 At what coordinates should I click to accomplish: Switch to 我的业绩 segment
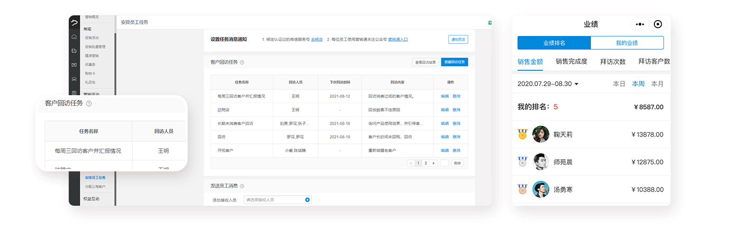pyautogui.click(x=627, y=43)
